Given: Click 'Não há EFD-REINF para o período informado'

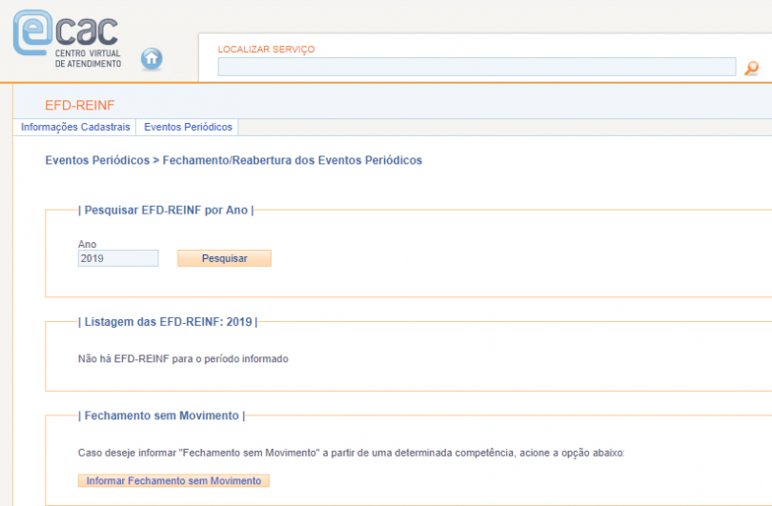Looking at the screenshot, I should coord(183,359).
